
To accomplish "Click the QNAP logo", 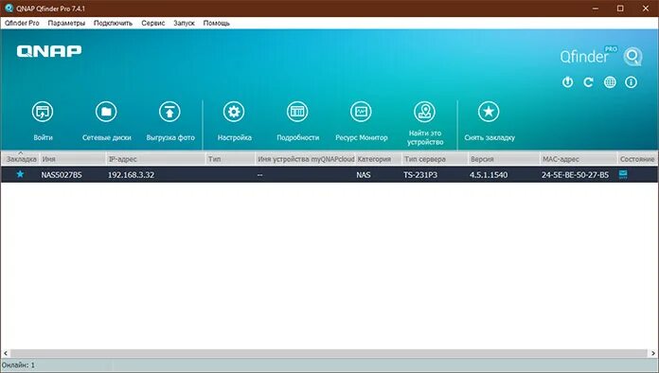I will click(x=49, y=51).
